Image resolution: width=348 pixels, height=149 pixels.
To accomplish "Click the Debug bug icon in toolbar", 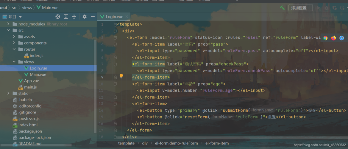I will [x=327, y=8].
